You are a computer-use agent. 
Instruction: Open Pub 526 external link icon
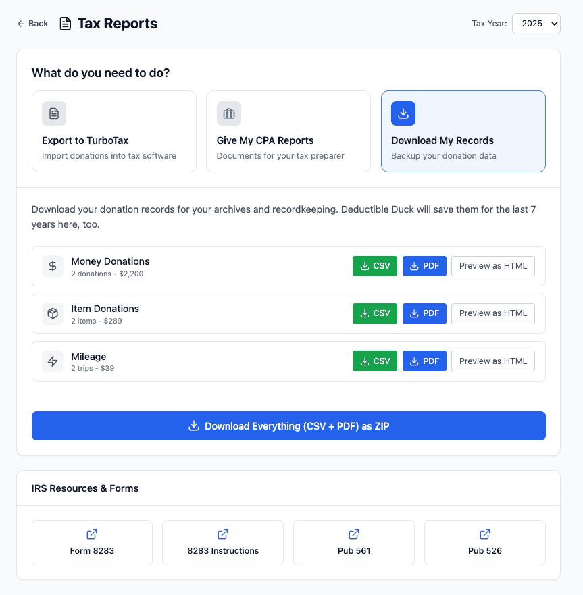(484, 534)
